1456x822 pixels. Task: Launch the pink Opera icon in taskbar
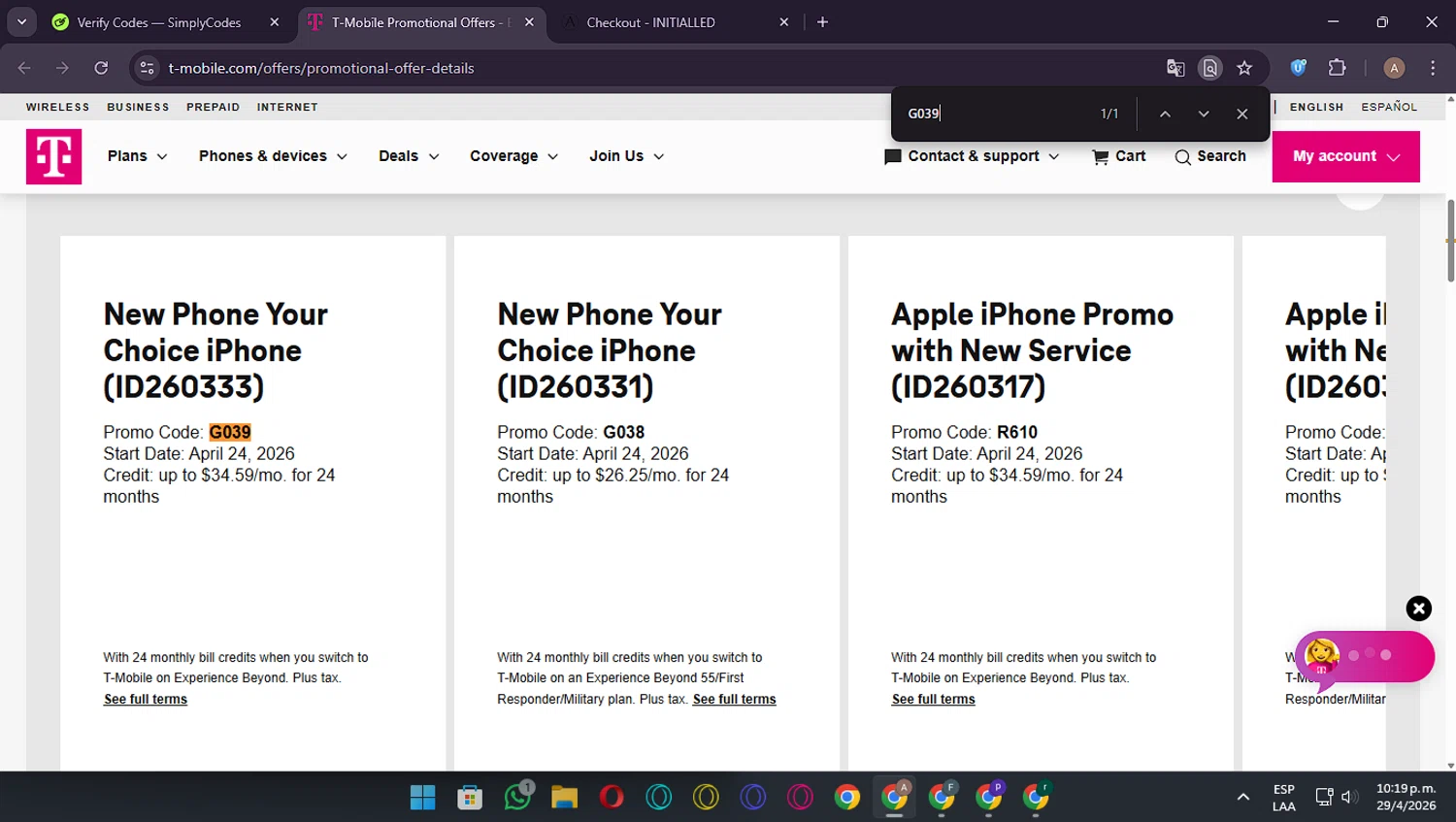800,797
